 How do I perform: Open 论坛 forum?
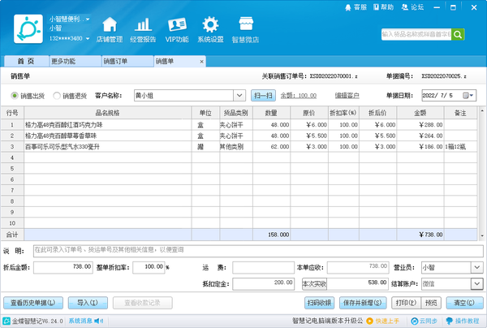coord(412,7)
